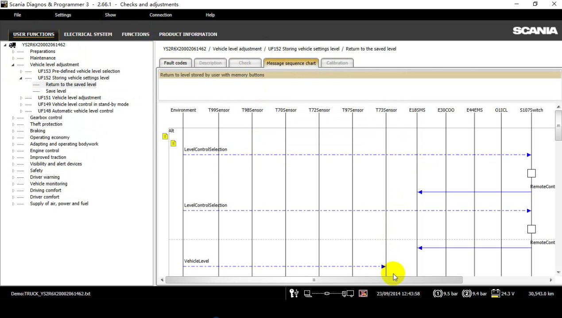Expand the Maintenance node
The image size is (562, 318).
(x=13, y=58)
